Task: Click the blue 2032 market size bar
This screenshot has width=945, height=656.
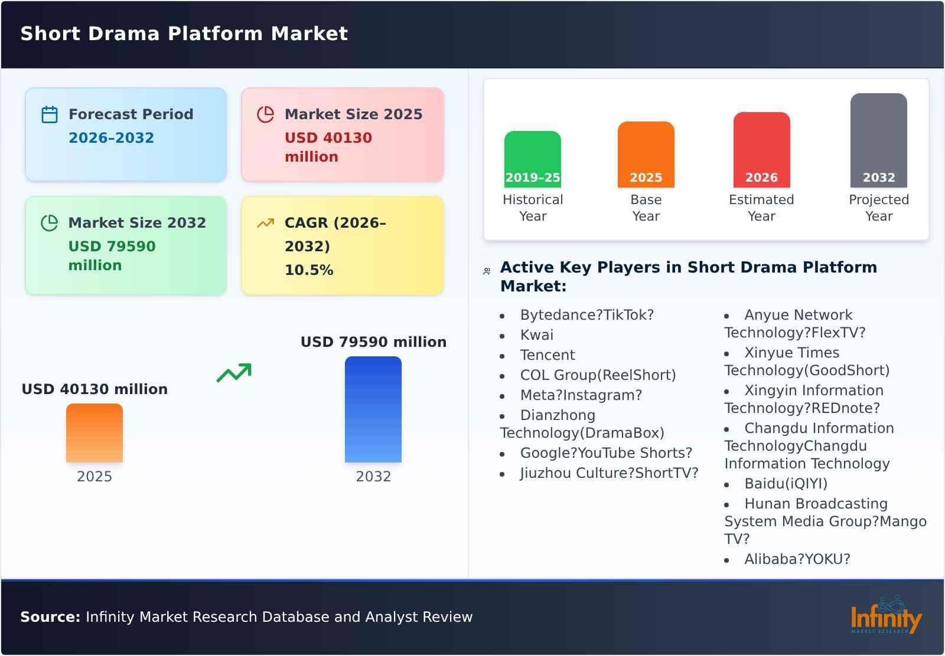Action: pyautogui.click(x=373, y=409)
